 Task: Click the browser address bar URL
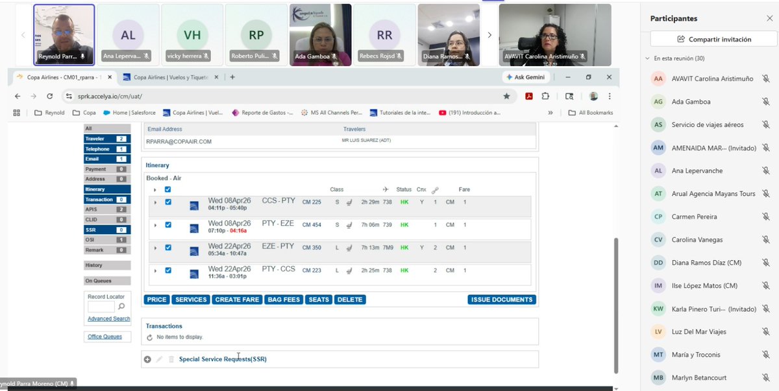[x=109, y=96]
